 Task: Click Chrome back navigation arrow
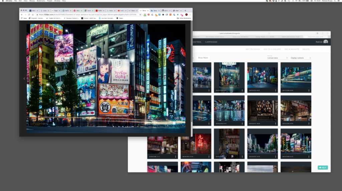[x=22, y=15]
